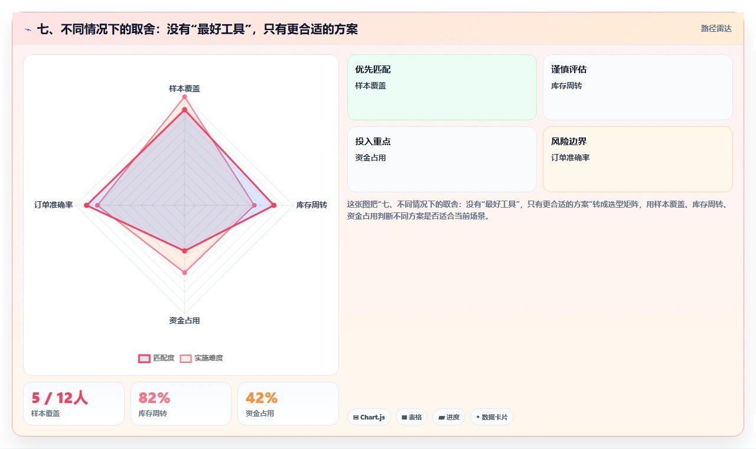The image size is (756, 449).
Task: Click 匹配度 data point on 订单准确率 axis
Action: [x=86, y=205]
